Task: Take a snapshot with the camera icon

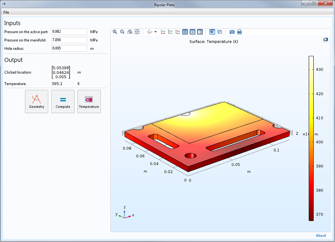Action: [232, 32]
